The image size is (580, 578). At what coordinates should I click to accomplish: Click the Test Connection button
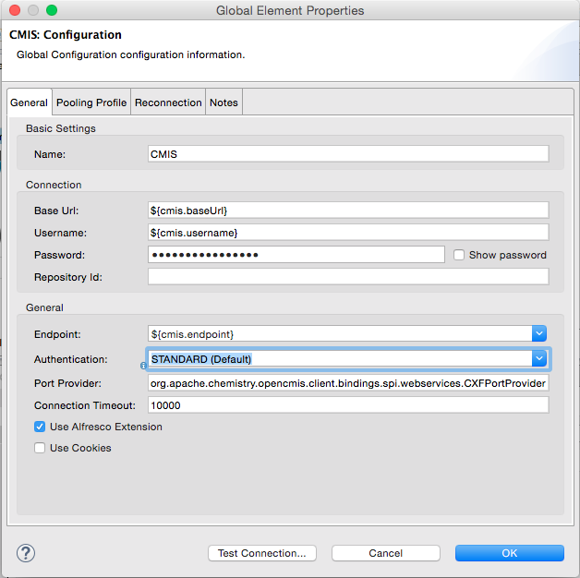[262, 553]
